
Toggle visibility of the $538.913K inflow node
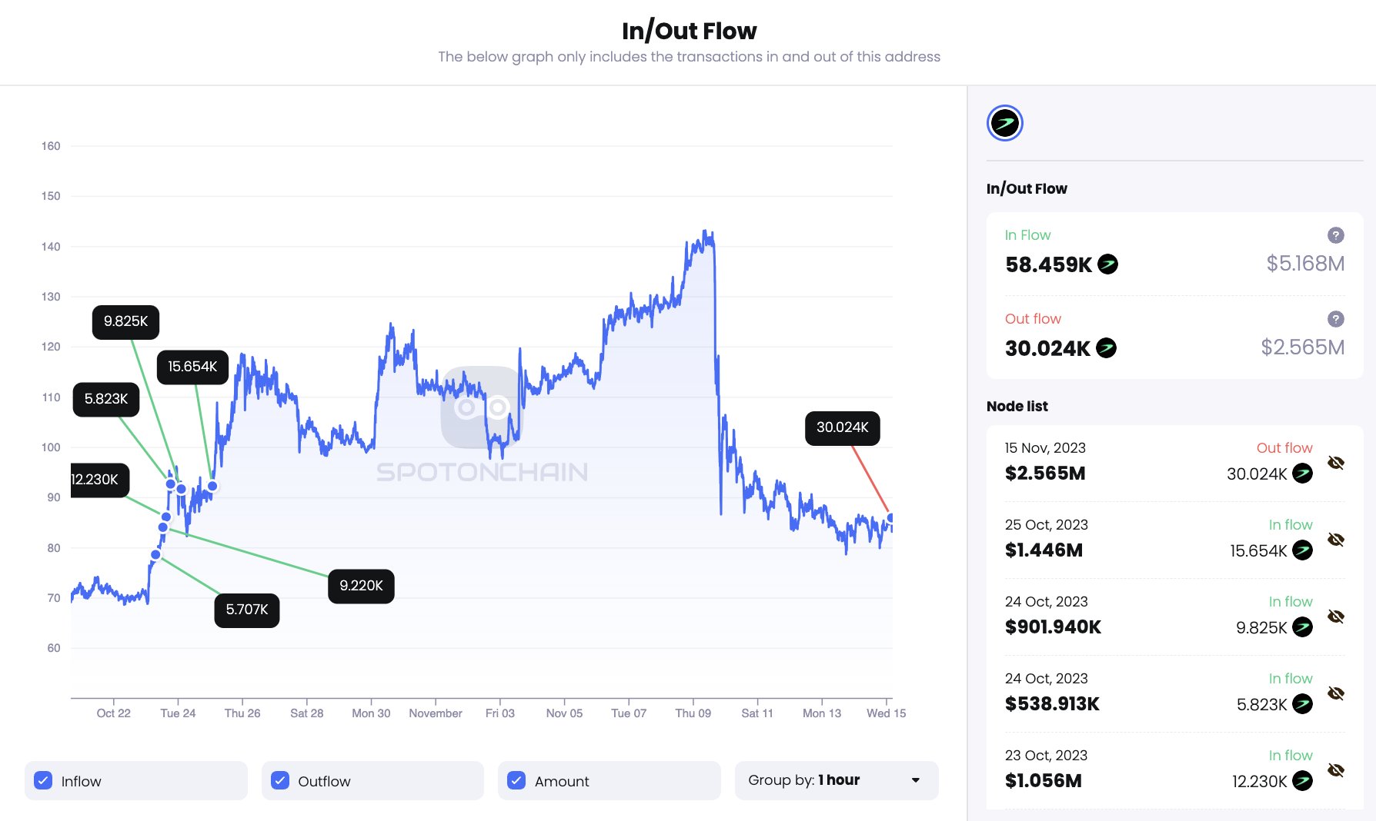click(x=1335, y=693)
